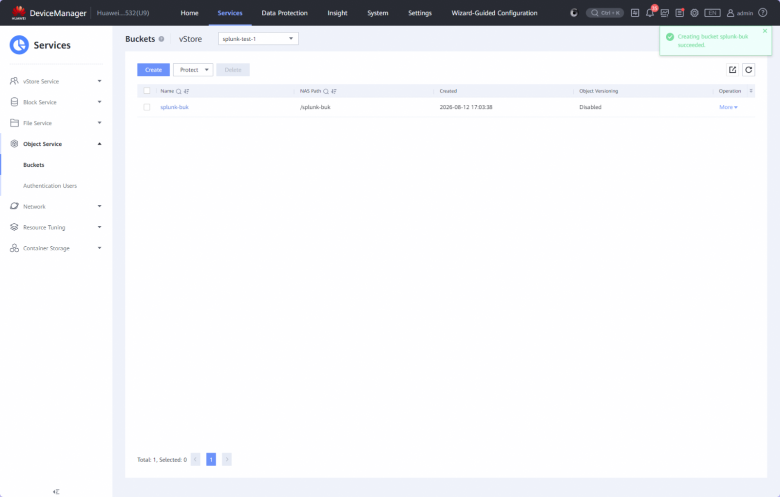Open Wizard-Guided Configuration
This screenshot has width=780, height=497.
(x=494, y=13)
